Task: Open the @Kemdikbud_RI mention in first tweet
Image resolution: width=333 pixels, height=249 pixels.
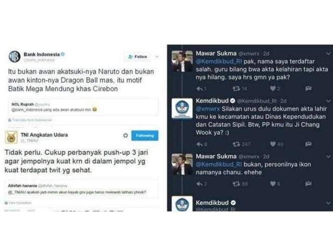Action: tap(219, 61)
